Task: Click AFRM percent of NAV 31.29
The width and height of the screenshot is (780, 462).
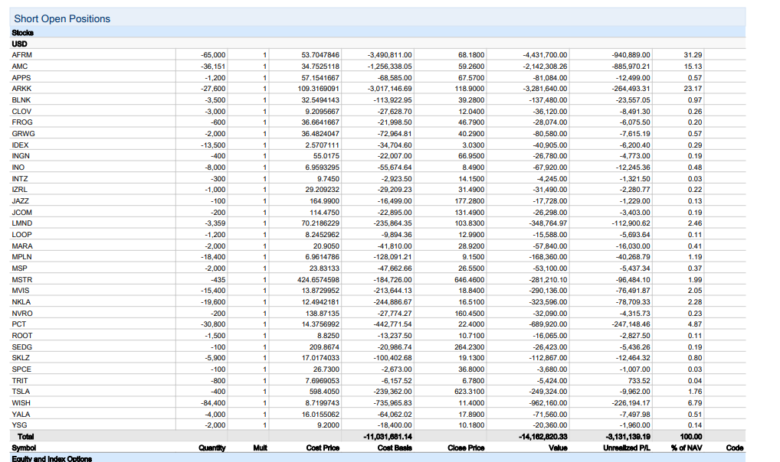Action: 693,55
